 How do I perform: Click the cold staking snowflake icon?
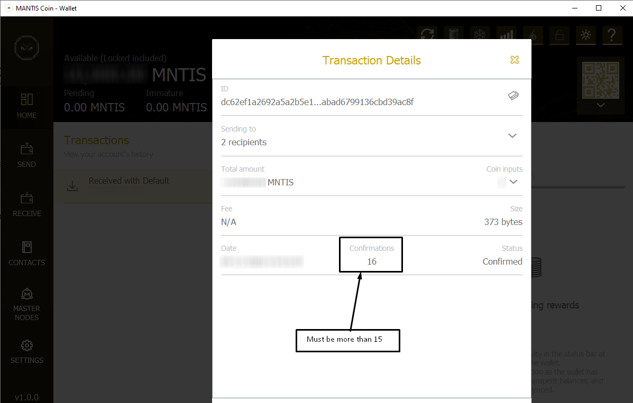(x=480, y=35)
